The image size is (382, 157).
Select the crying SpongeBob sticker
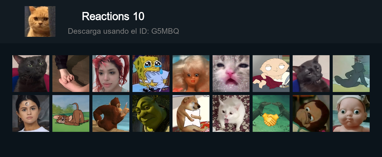(x=151, y=74)
